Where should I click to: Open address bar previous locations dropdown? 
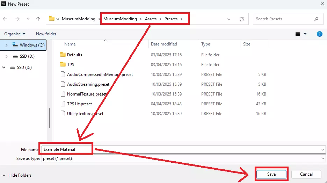[229, 19]
